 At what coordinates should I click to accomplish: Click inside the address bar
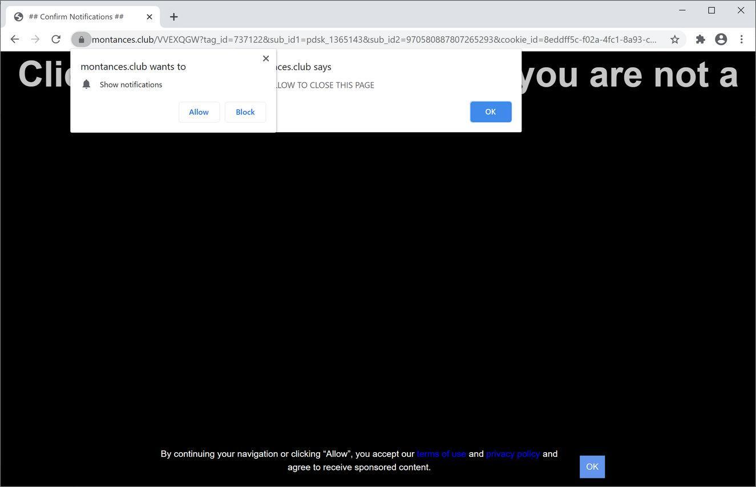click(342, 39)
